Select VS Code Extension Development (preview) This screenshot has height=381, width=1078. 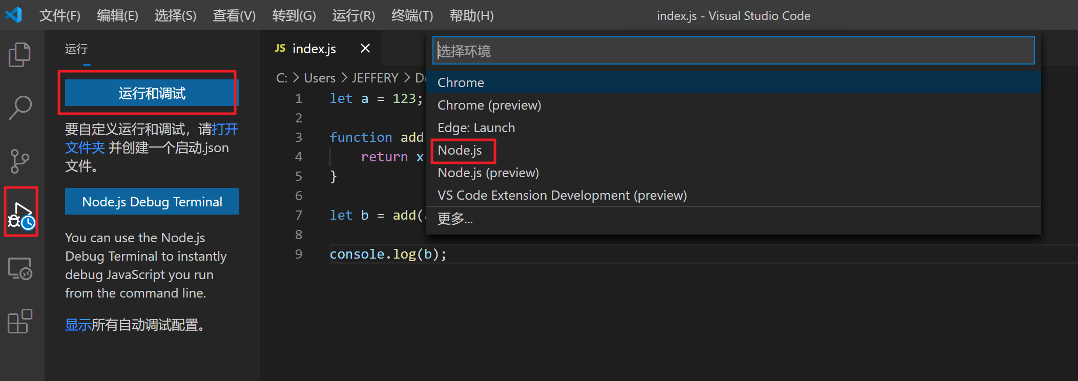(733, 195)
